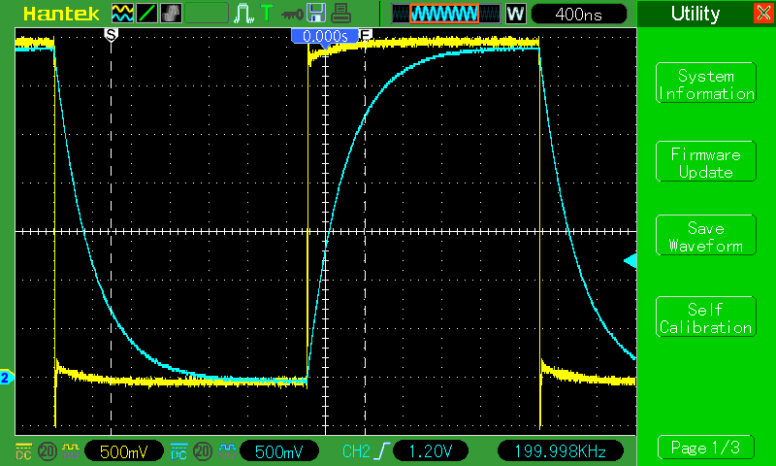Open the System Information menu item
This screenshot has width=776, height=466.
pos(706,83)
